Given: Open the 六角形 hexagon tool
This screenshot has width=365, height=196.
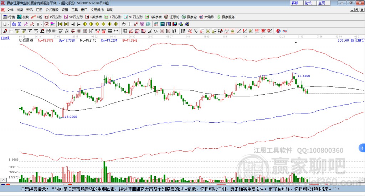Looking at the screenshot, I should click(207, 17).
